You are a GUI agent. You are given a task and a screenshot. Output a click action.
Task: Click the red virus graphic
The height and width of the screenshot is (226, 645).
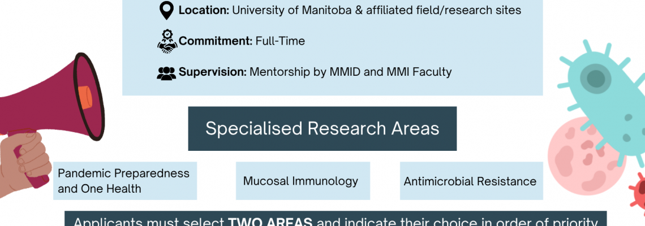click(x=638, y=193)
